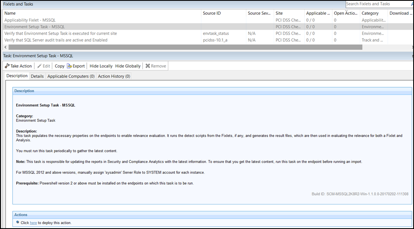Open the Details tab
Image resolution: width=414 pixels, height=229 pixels.
[37, 76]
